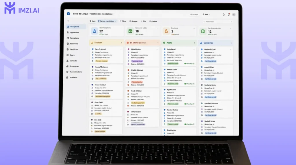Click the graduation cap icon on Hajar Benali card
Screen dimensions: 296x165
[x=164, y=49]
